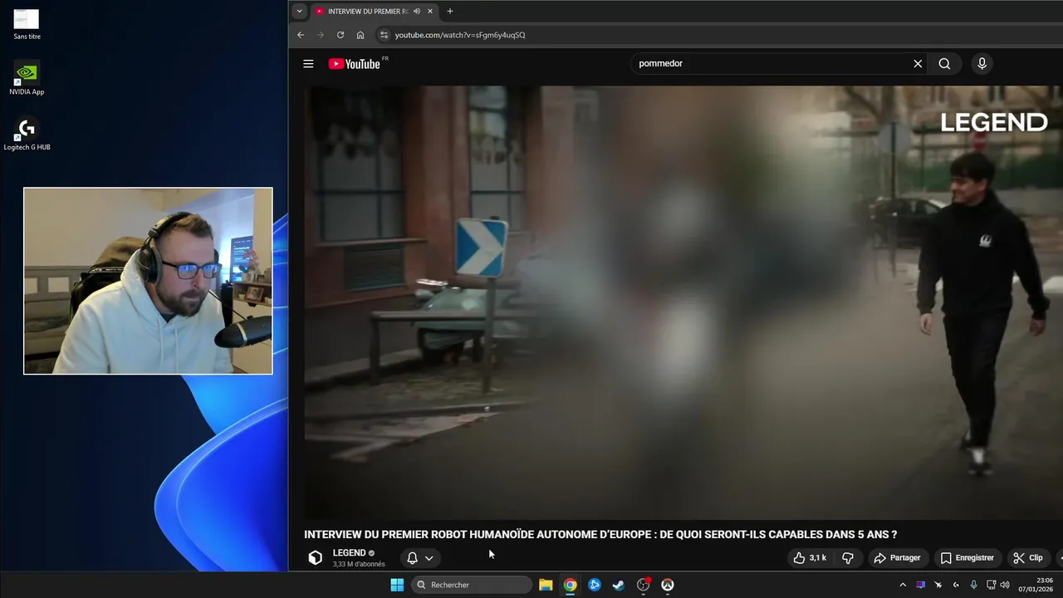1063x598 pixels.
Task: Open a new Chrome tab
Action: 450,12
